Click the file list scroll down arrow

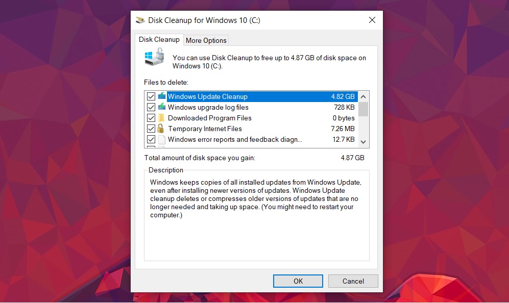pyautogui.click(x=363, y=142)
